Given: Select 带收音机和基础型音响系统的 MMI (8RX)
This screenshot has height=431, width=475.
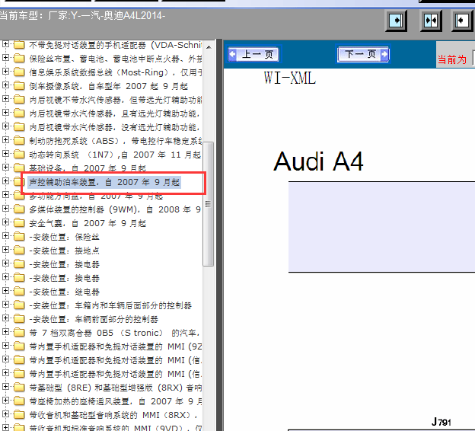Looking at the screenshot, I should point(113,415).
